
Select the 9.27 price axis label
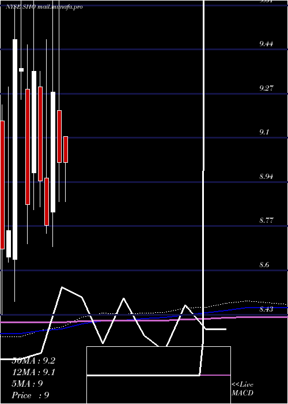[266, 88]
